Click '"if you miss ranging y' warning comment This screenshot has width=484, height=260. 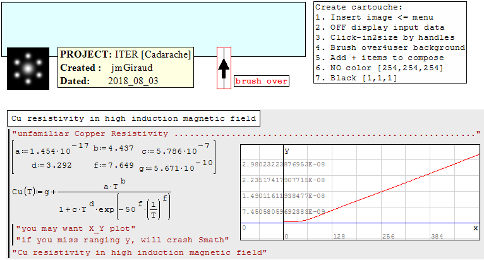(x=123, y=240)
